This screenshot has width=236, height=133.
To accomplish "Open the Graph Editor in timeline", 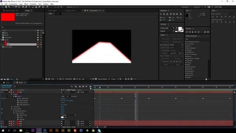I will coord(90,86).
